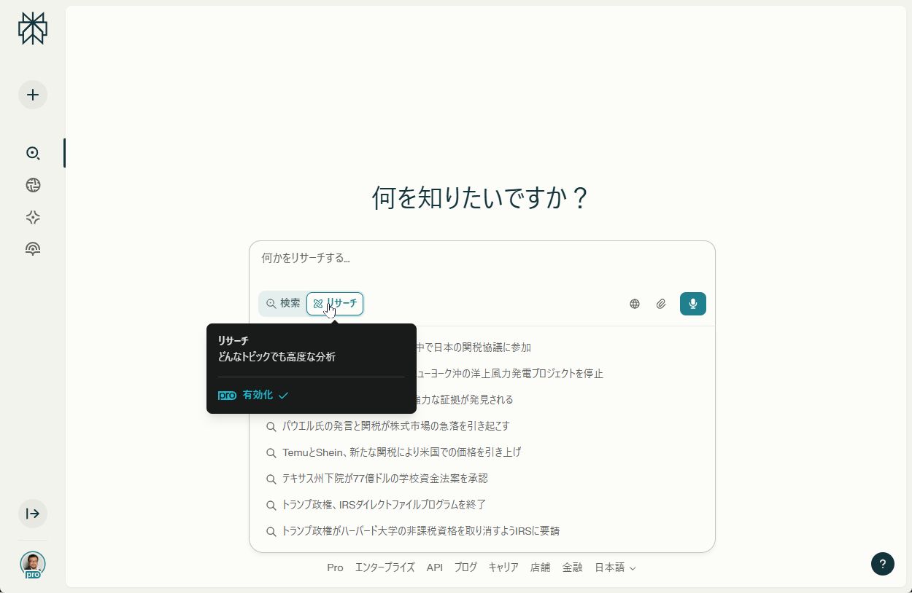Switch to 検索 search mode

pos(285,303)
